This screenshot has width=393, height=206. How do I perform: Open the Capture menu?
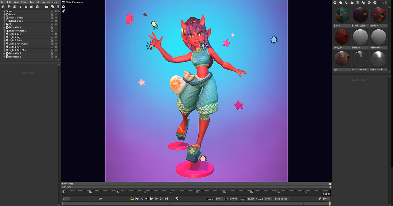click(46, 2)
